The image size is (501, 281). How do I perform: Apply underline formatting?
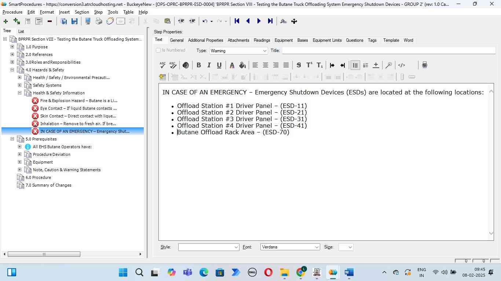[219, 65]
